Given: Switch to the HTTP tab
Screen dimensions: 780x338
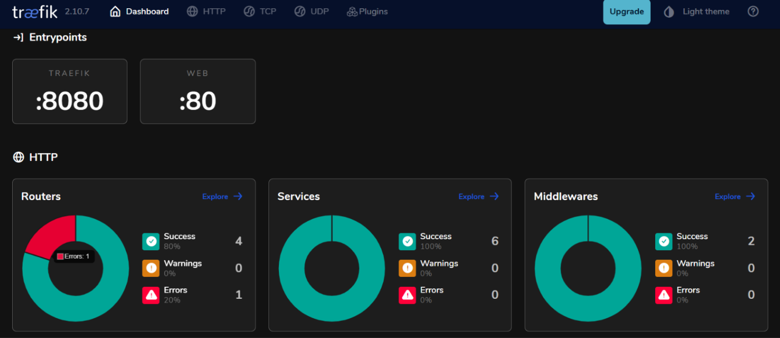Looking at the screenshot, I should click(206, 12).
